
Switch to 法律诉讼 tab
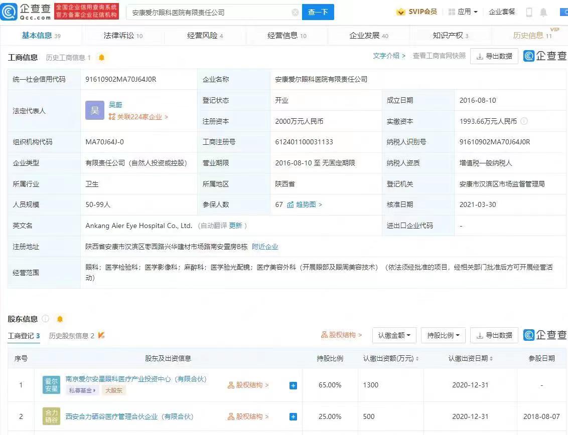point(123,36)
